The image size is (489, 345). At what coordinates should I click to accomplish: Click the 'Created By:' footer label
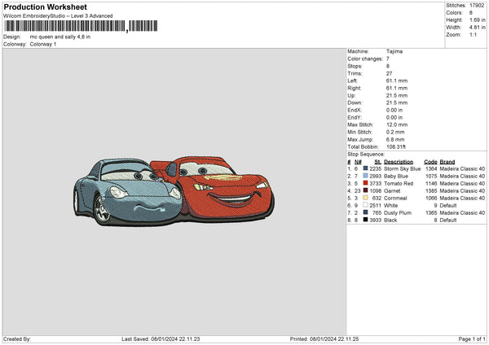point(17,338)
